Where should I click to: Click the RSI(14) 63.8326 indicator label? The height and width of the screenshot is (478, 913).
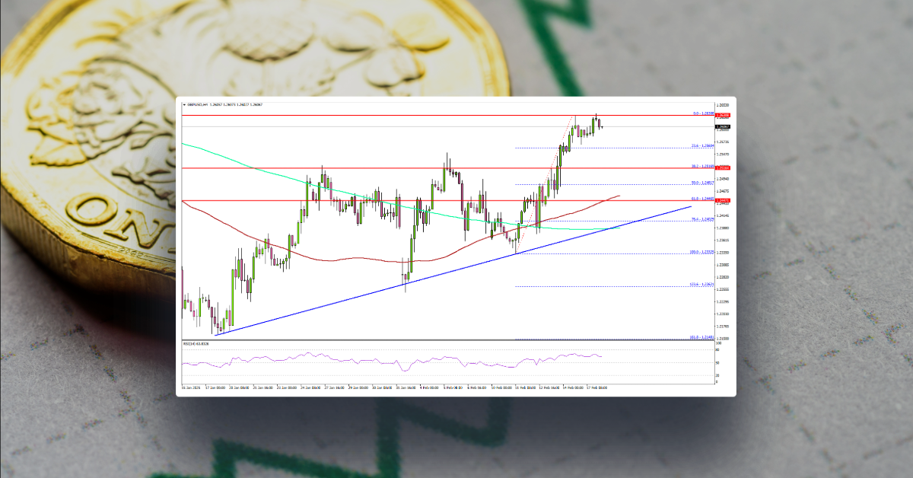tap(198, 343)
